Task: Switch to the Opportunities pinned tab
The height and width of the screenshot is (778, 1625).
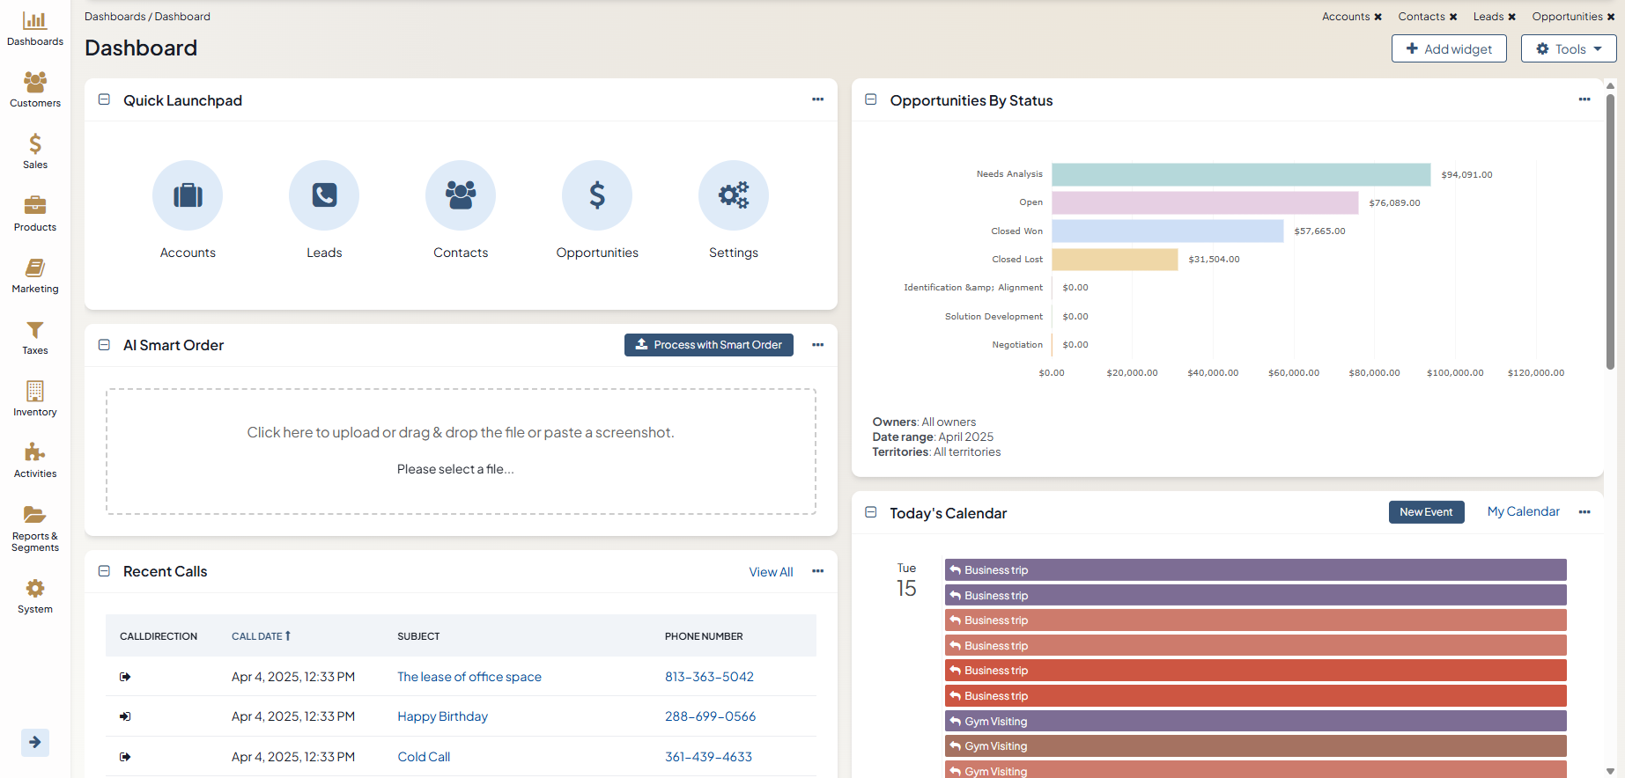Action: coord(1567,17)
